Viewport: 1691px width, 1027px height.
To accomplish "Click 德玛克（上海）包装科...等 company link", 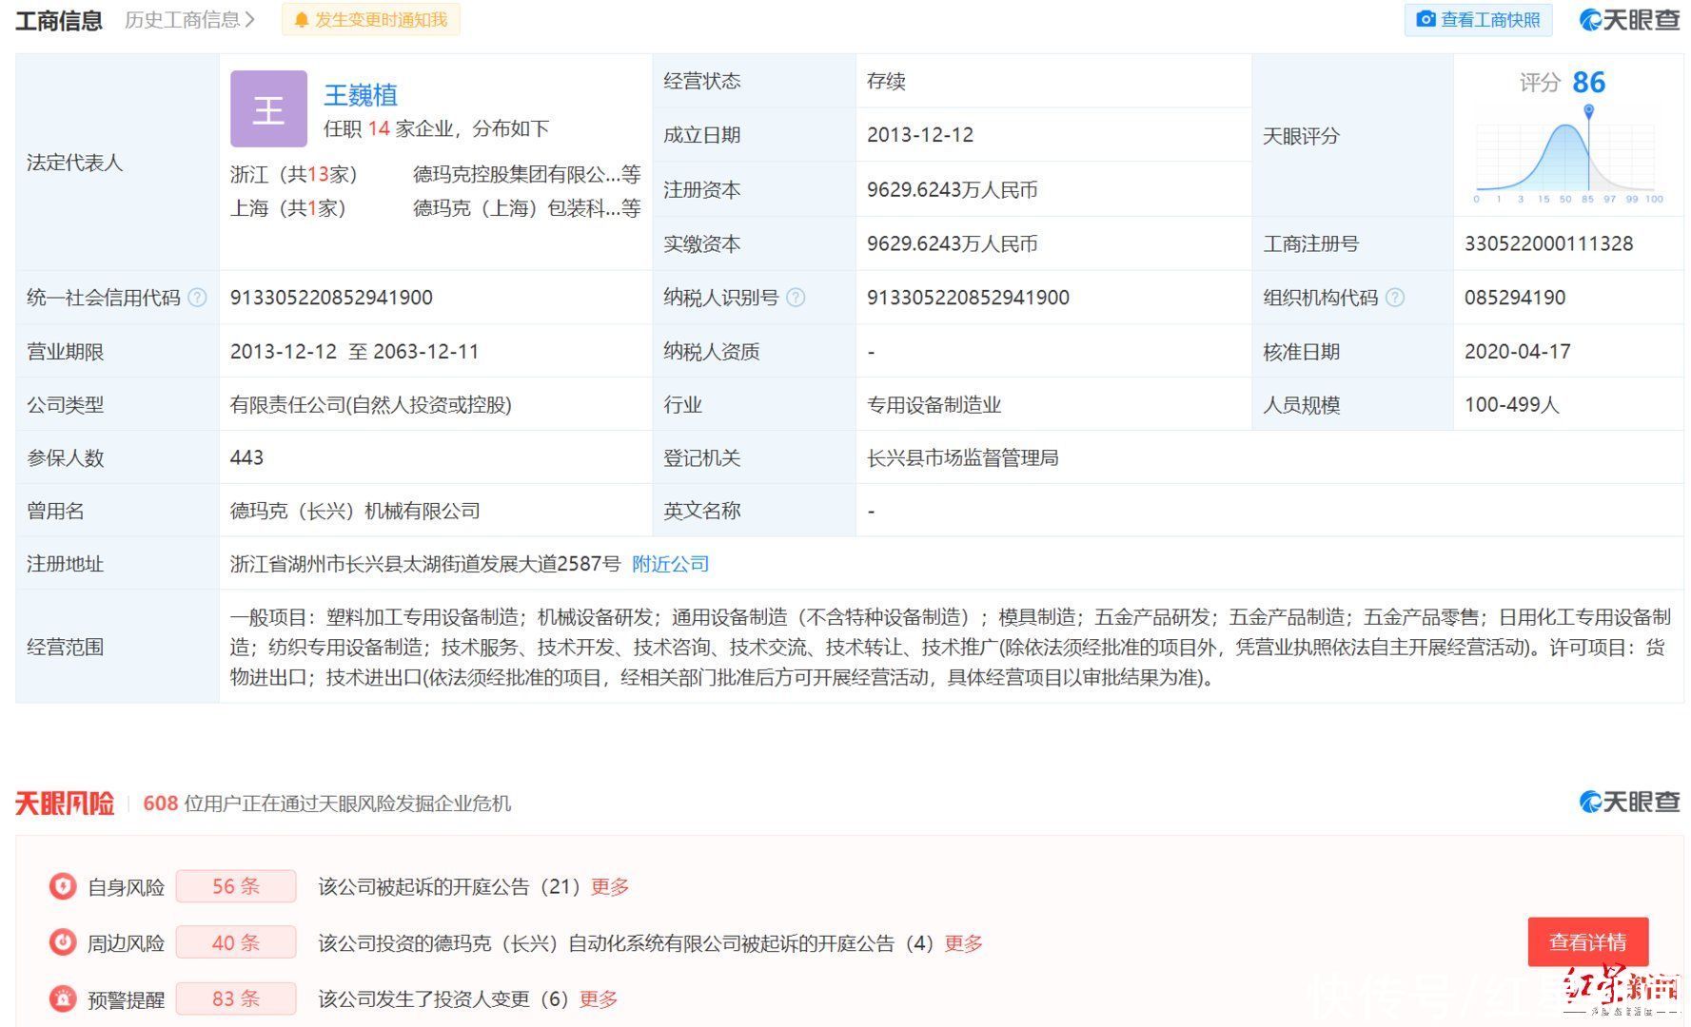I will click(526, 208).
